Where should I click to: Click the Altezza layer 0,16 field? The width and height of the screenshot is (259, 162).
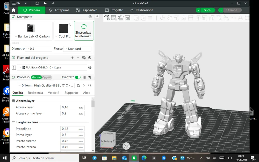click(72, 107)
